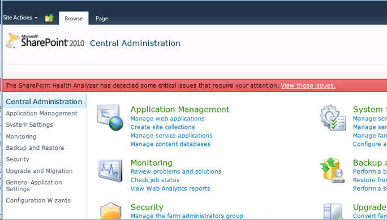Go to Backup and Restore sidebar item
This screenshot has width=387, height=220.
pos(35,148)
